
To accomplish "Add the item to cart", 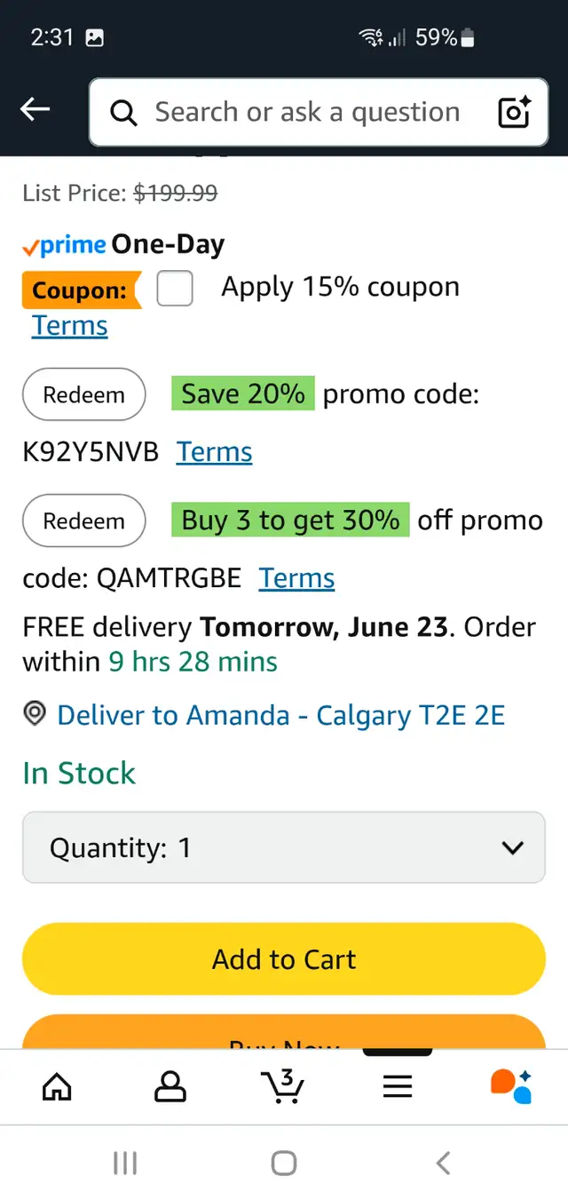I will pyautogui.click(x=284, y=959).
